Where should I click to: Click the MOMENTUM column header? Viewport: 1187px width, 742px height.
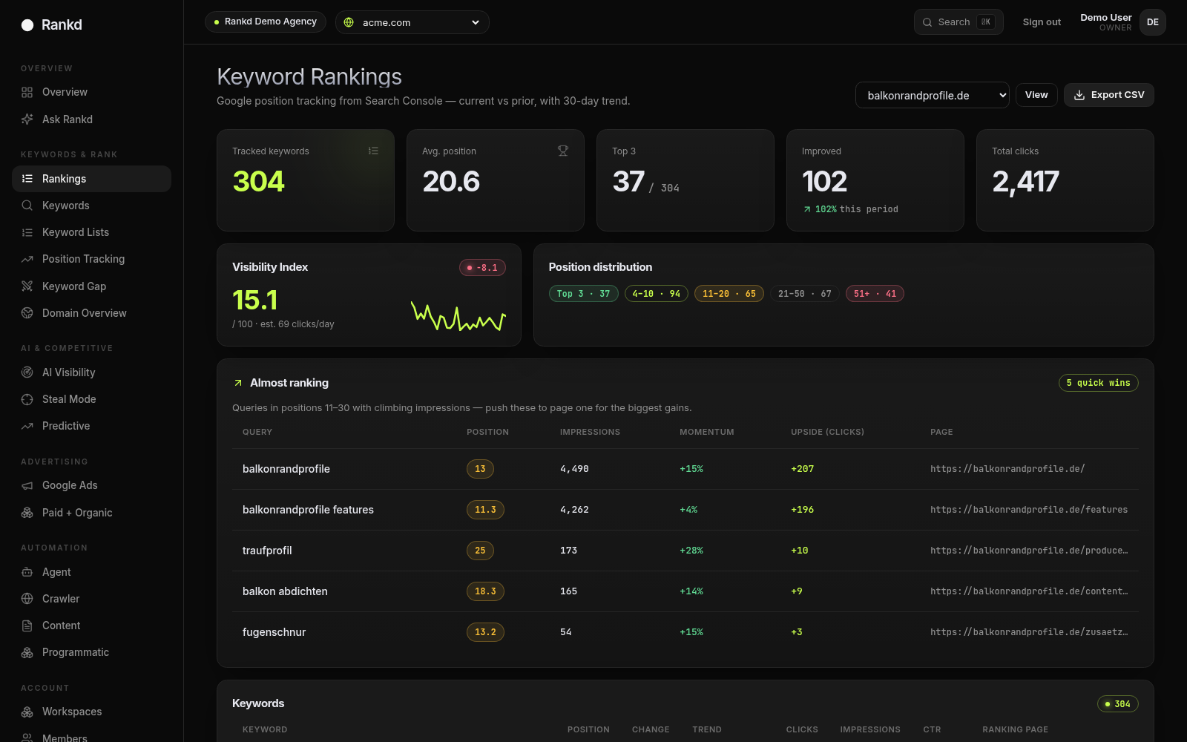[707, 432]
